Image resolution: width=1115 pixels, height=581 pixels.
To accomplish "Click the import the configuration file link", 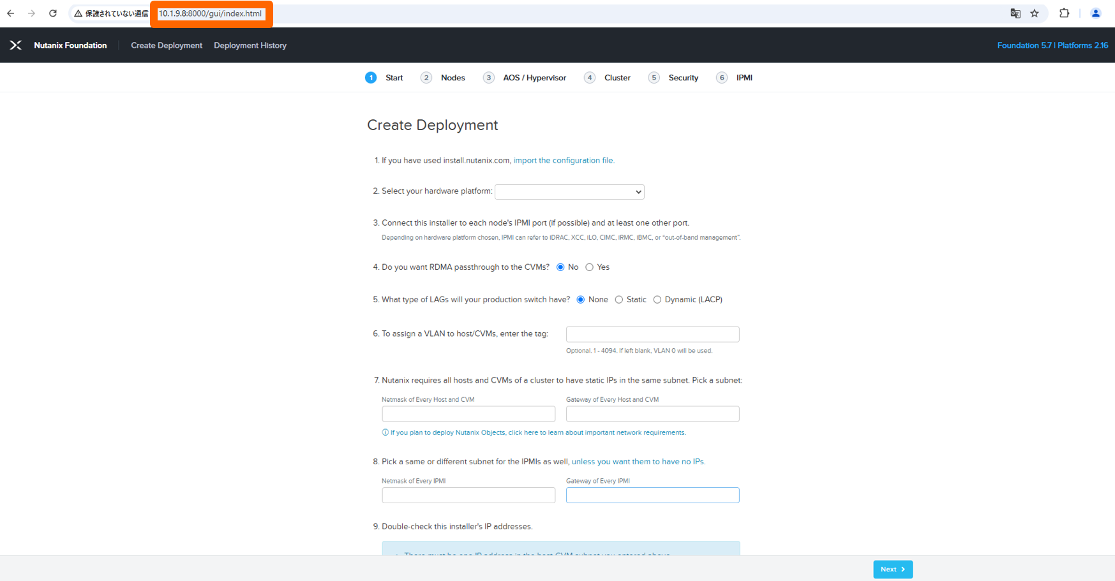I will pos(564,161).
